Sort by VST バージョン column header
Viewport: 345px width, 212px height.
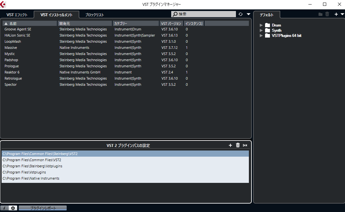pyautogui.click(x=171, y=24)
